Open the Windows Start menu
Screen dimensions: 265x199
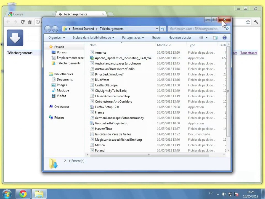coord(7,194)
